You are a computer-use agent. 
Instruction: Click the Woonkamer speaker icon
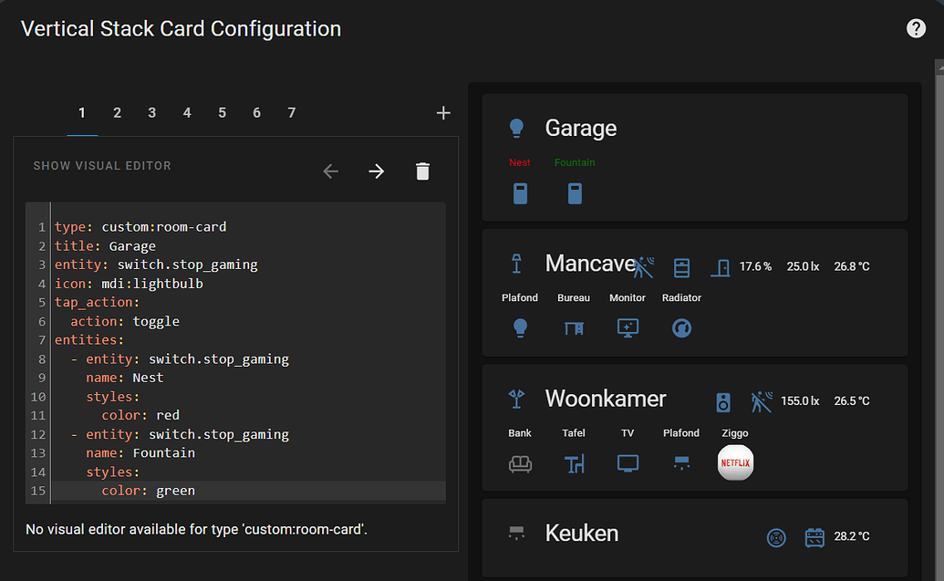tap(723, 402)
